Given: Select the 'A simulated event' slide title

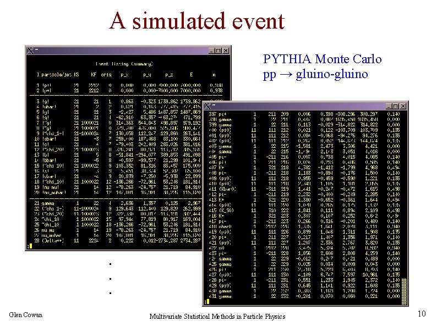Looking at the screenshot, I should [x=197, y=21].
